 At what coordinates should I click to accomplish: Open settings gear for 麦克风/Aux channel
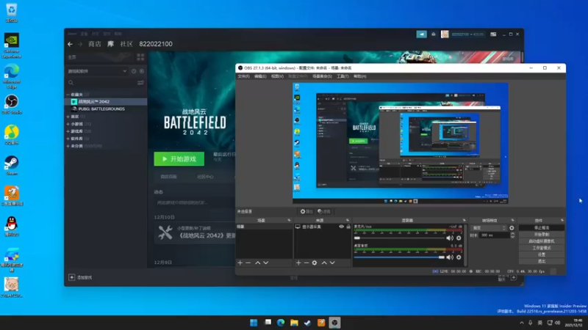tap(459, 238)
